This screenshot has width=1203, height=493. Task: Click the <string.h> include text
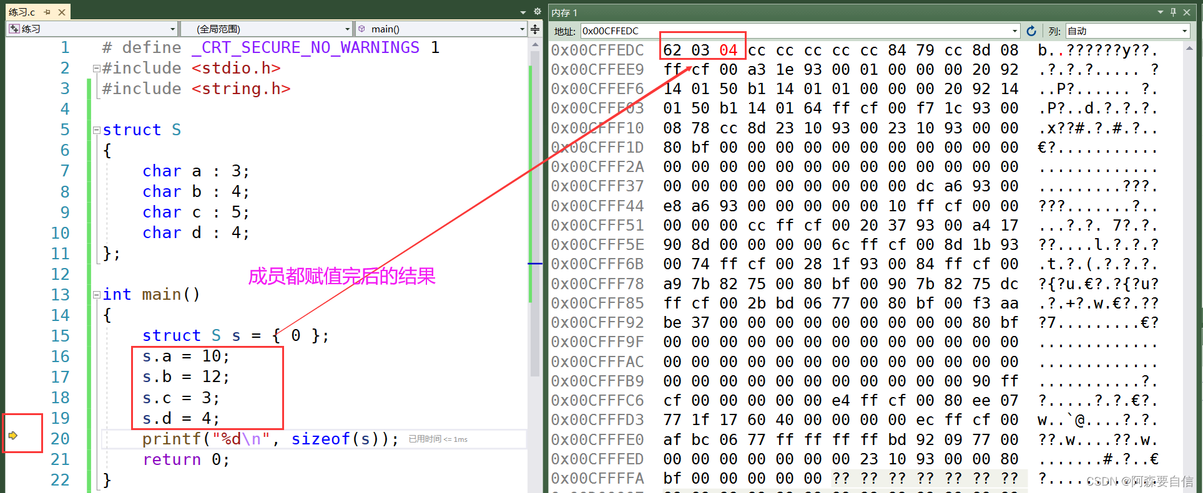(241, 89)
